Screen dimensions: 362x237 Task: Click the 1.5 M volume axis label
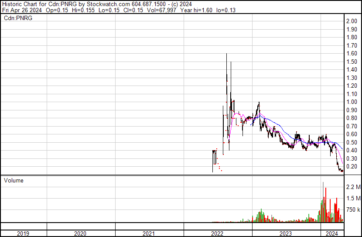(x=352, y=199)
